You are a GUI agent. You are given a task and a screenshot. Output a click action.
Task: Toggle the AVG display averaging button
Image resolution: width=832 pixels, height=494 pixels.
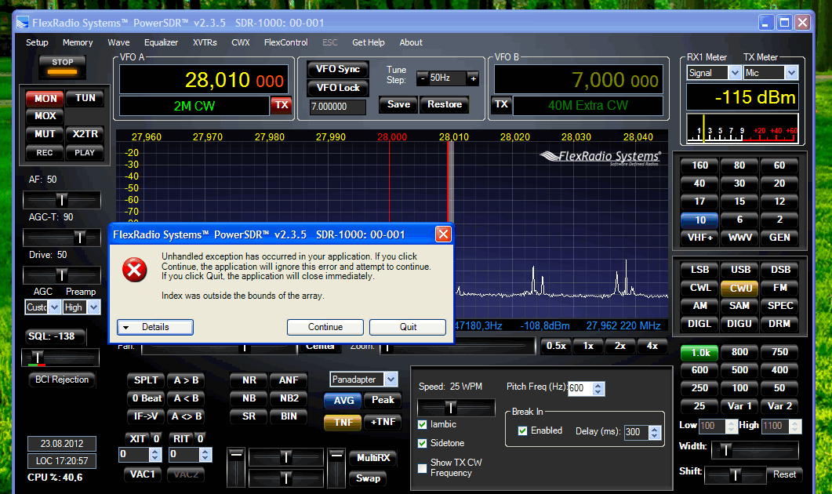343,401
